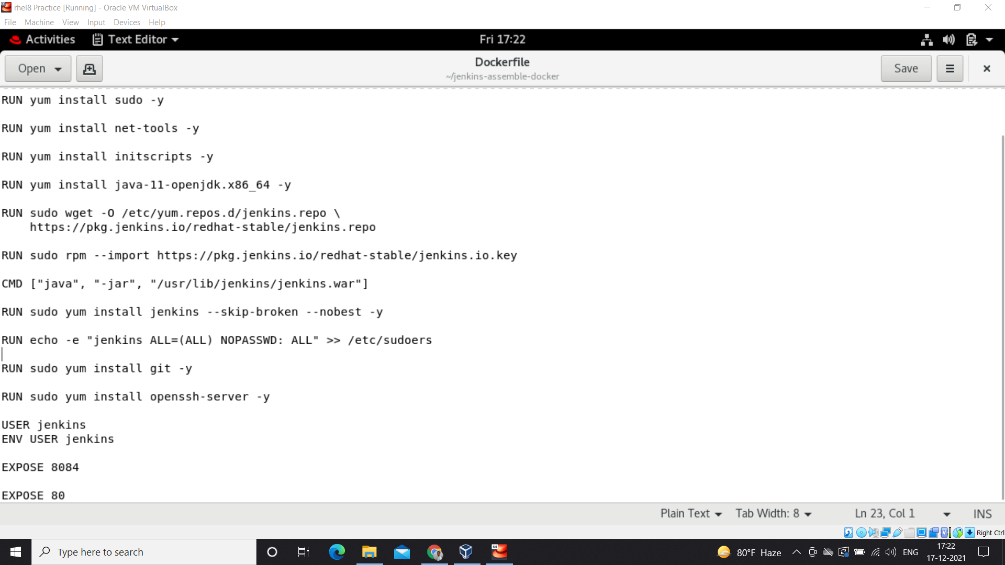Open the Text Editor hamburger menu
The image size is (1005, 565).
coord(950,68)
